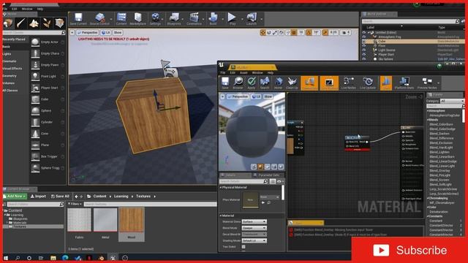468x263 pixels.
Task: Click Launch in the main toolbar
Action: [252, 19]
